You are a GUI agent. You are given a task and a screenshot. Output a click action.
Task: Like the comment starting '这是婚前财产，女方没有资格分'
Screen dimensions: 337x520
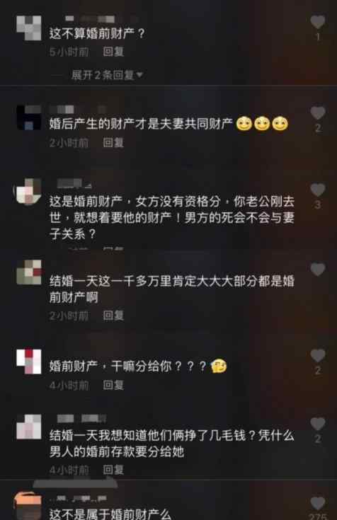pyautogui.click(x=318, y=190)
